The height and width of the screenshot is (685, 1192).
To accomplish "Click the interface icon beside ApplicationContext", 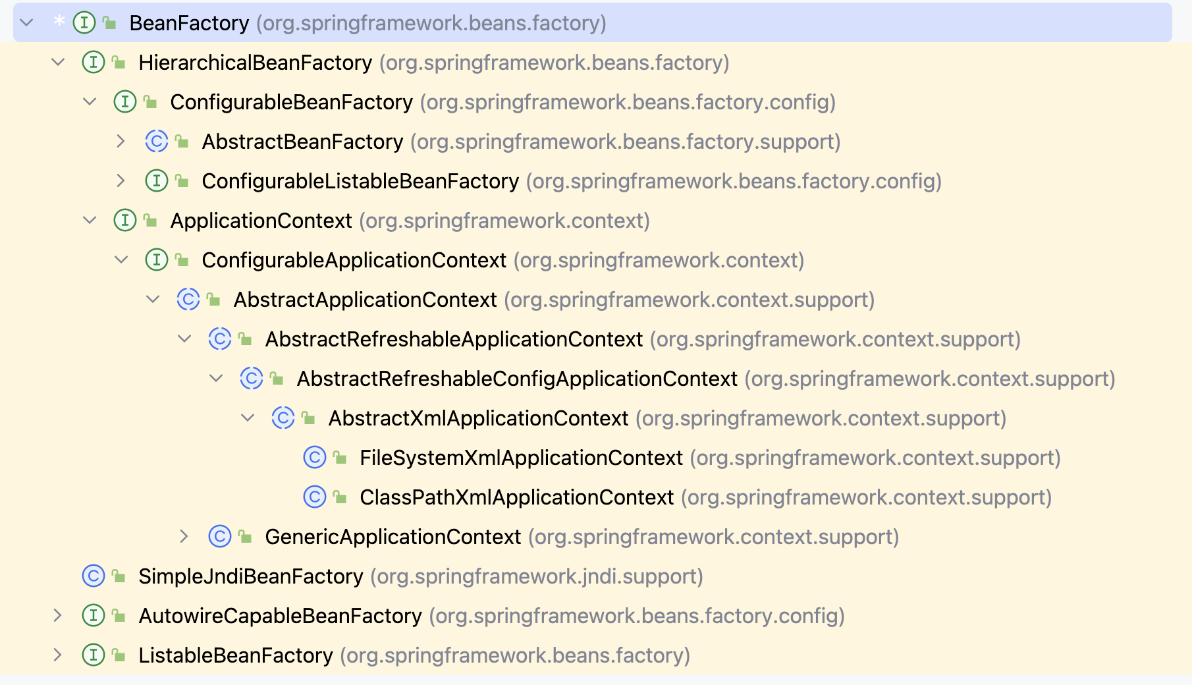I will tap(125, 221).
